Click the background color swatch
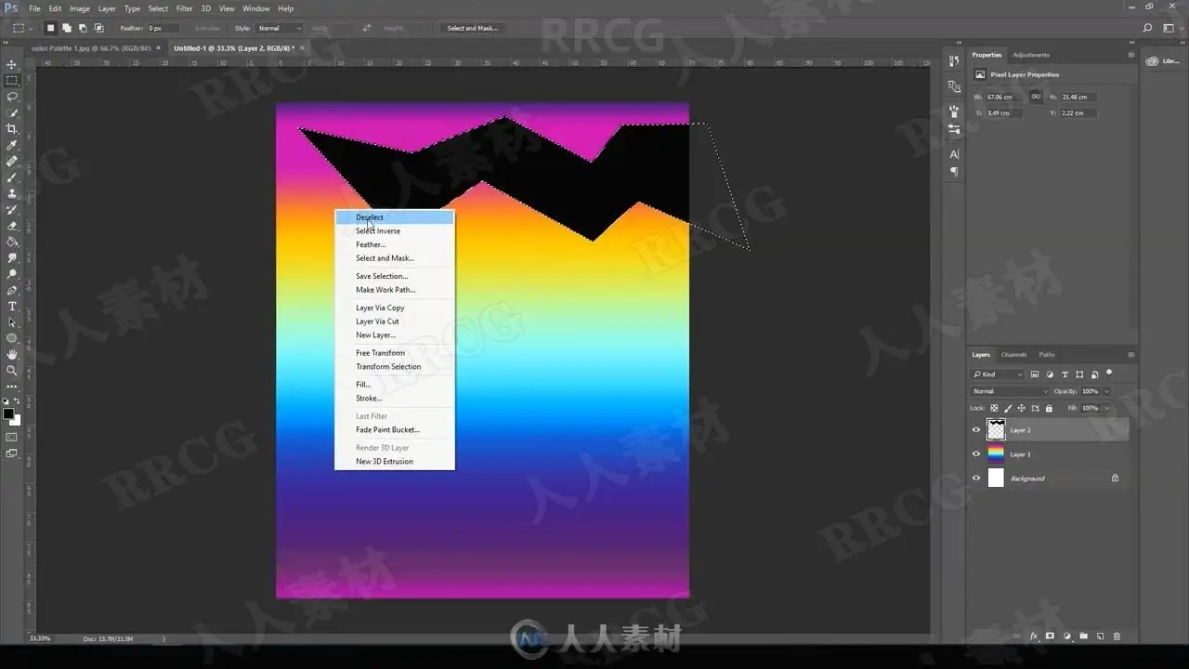 (16, 420)
